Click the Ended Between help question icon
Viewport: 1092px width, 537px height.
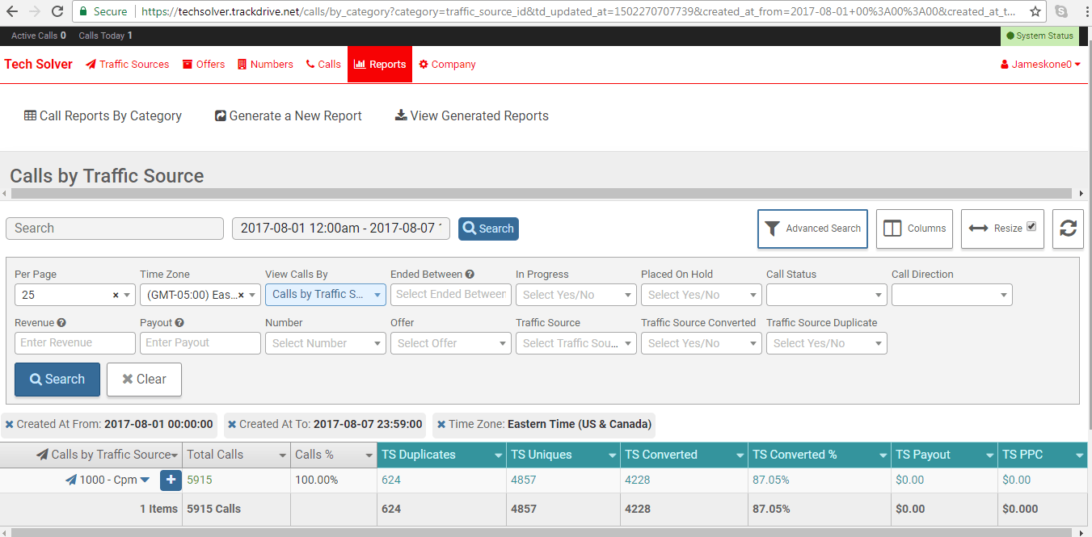[470, 275]
